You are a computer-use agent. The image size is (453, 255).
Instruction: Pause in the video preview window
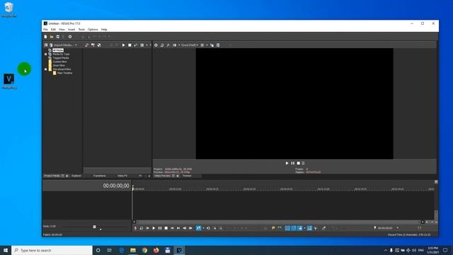point(292,163)
